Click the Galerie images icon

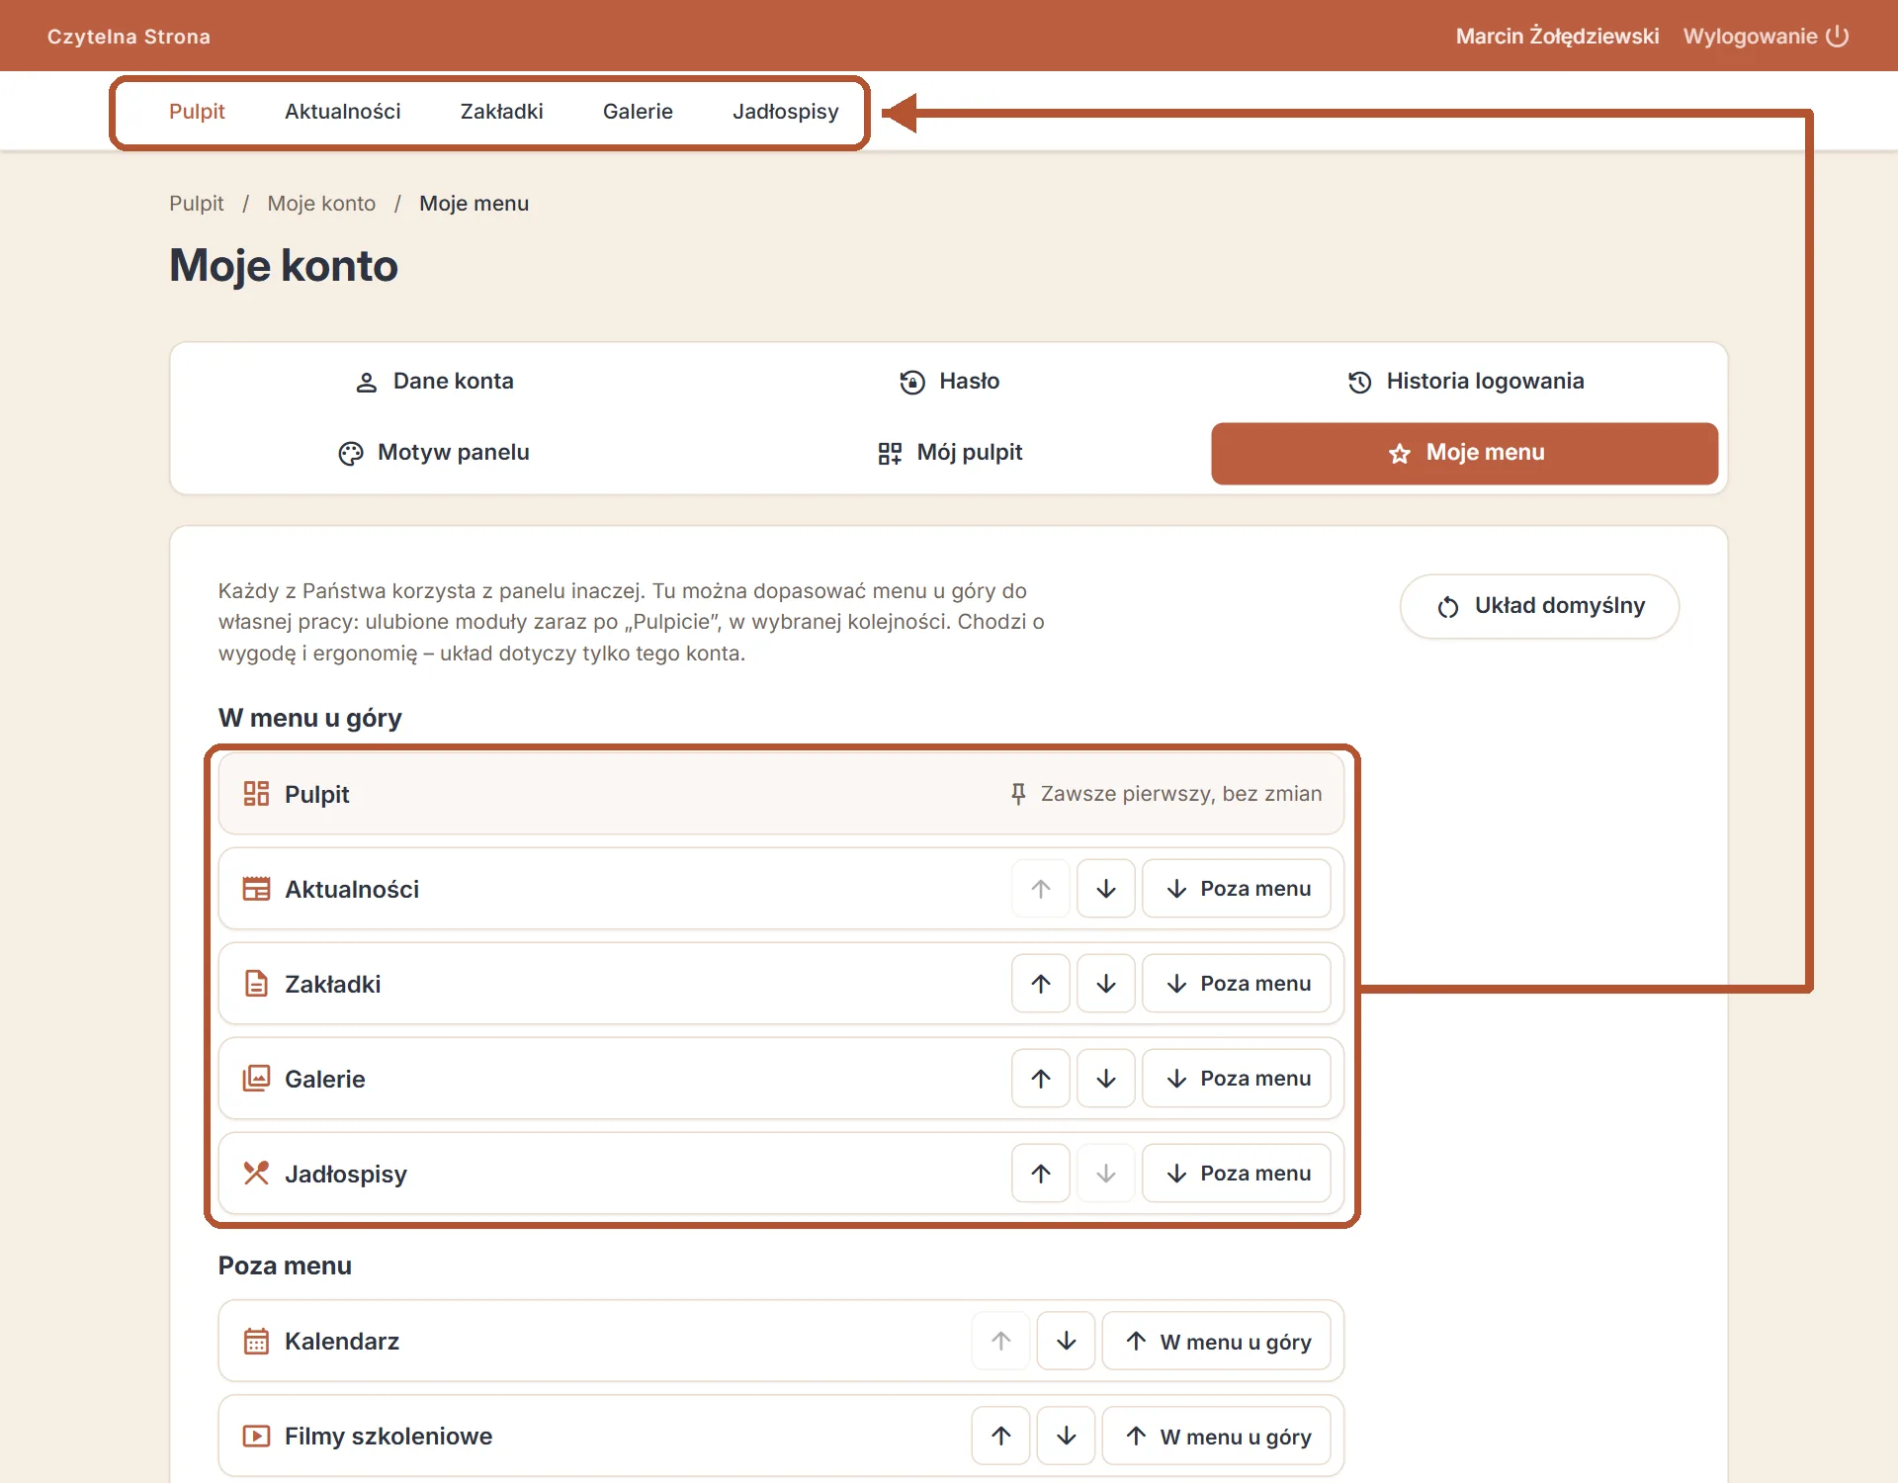click(256, 1079)
